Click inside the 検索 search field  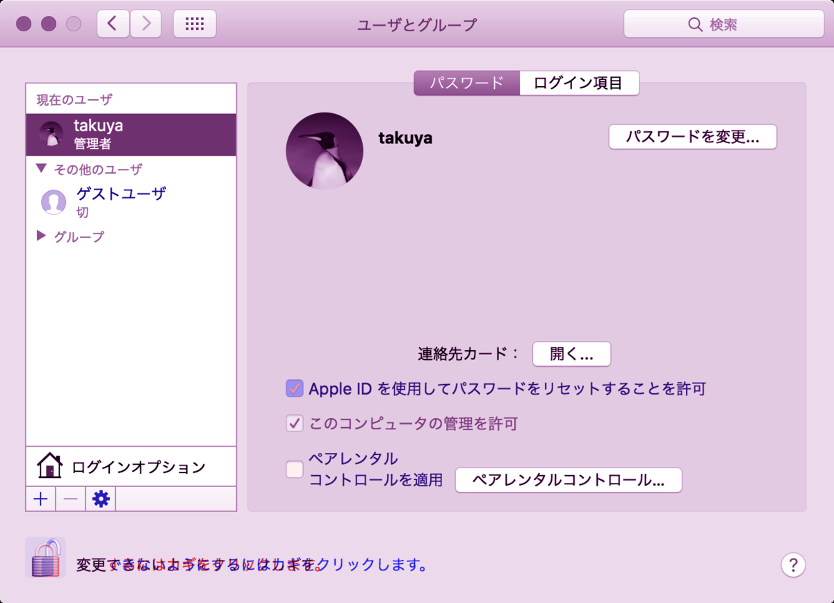coord(723,24)
